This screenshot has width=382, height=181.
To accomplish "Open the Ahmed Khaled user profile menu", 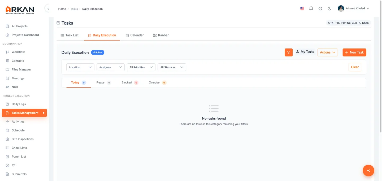I will [x=353, y=8].
